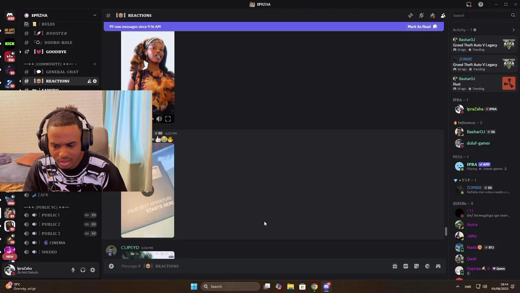Open server icon with 556 badge
The height and width of the screenshot is (293, 520).
10,199
